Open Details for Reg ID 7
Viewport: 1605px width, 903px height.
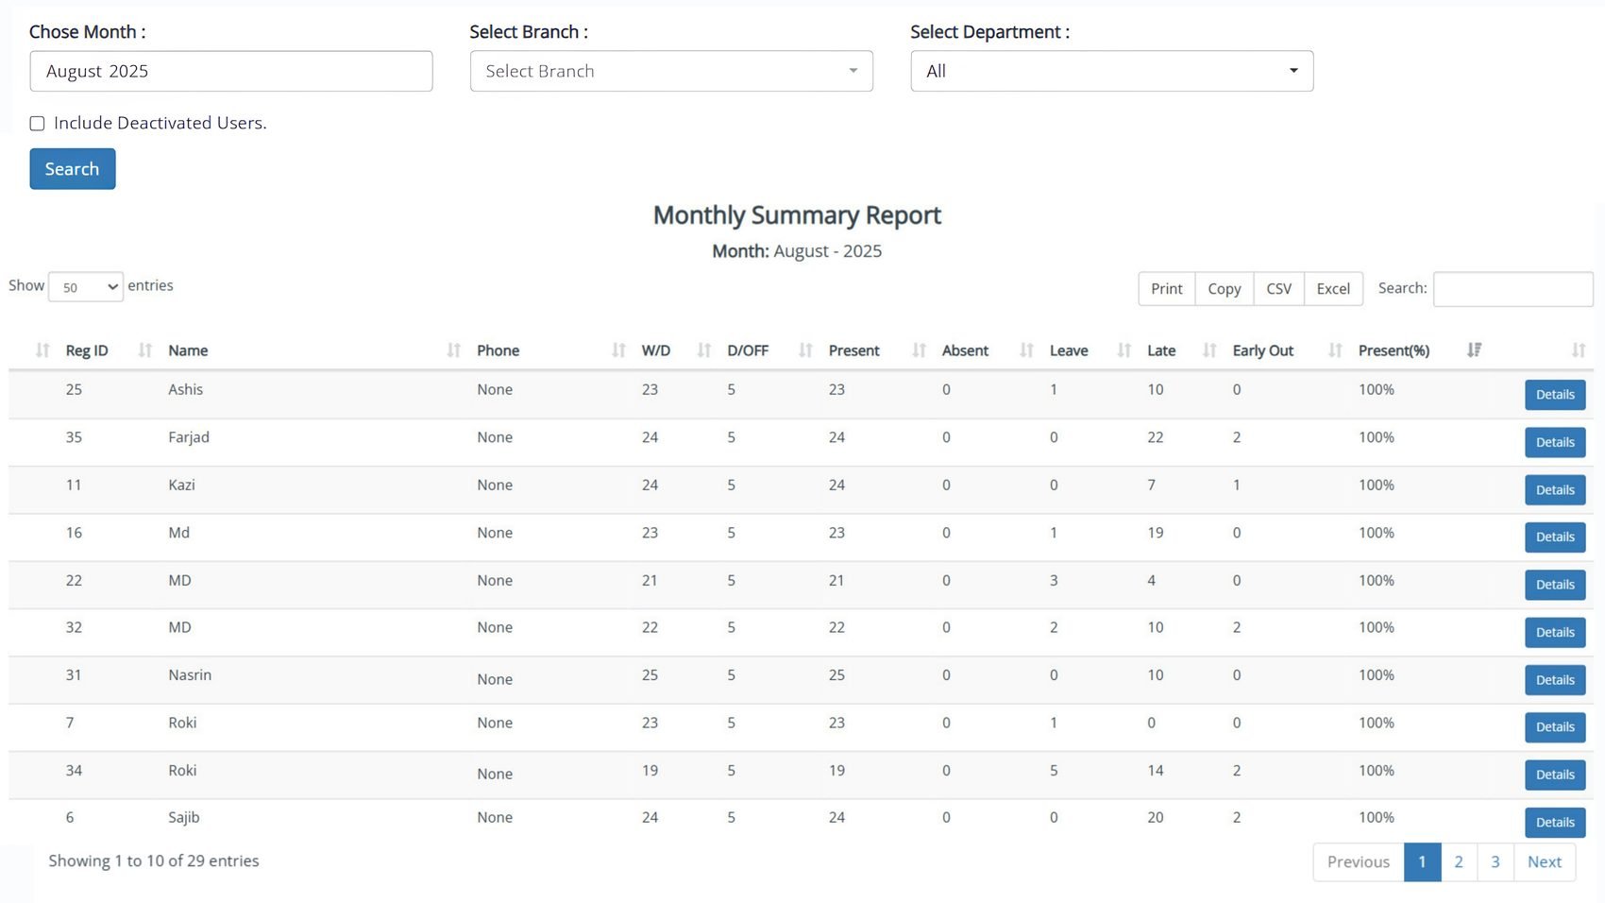tap(1555, 727)
